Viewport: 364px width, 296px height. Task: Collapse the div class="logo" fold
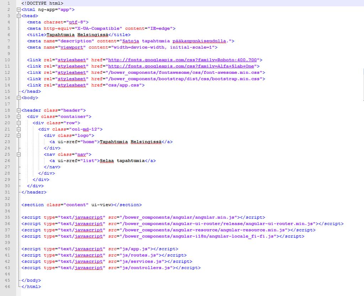[x=18, y=136]
